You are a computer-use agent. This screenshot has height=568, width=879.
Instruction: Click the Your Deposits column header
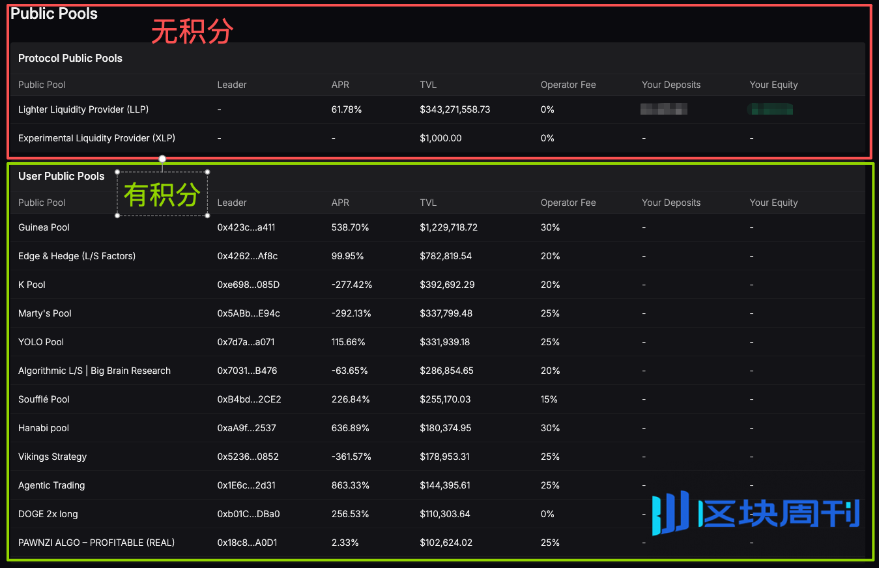(x=670, y=203)
